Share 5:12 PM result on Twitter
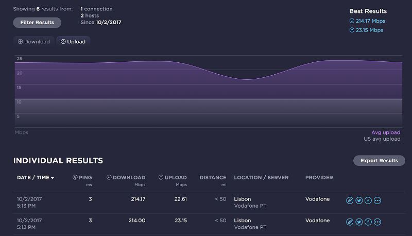The width and height of the screenshot is (412, 236). (x=359, y=222)
